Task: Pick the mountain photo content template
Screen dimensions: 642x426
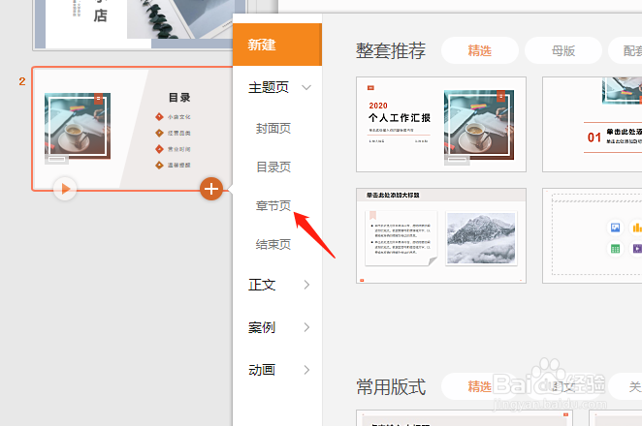Action: click(441, 235)
